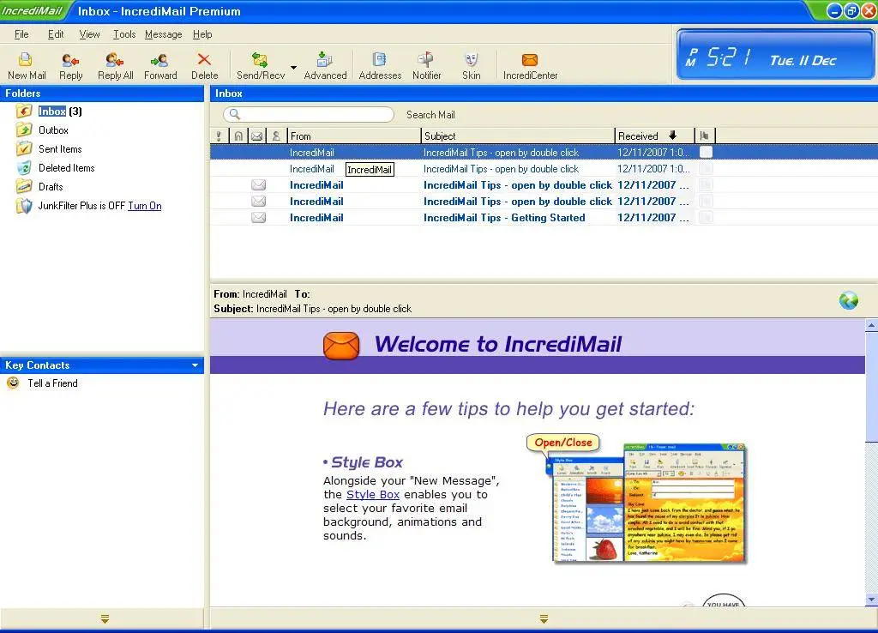Open IncrediCenter
Screen dimensions: 878x633
click(x=530, y=65)
